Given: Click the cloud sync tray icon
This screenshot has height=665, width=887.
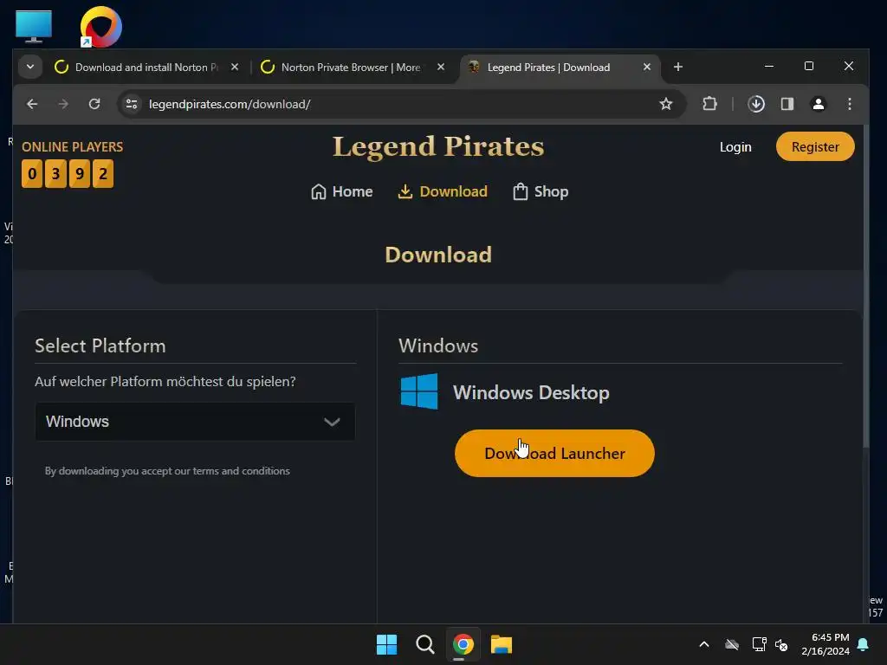Looking at the screenshot, I should [732, 644].
